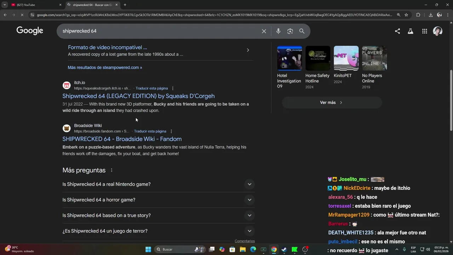Image resolution: width=453 pixels, height=255 pixels.
Task: Open the Google apps grid
Action: 425,31
